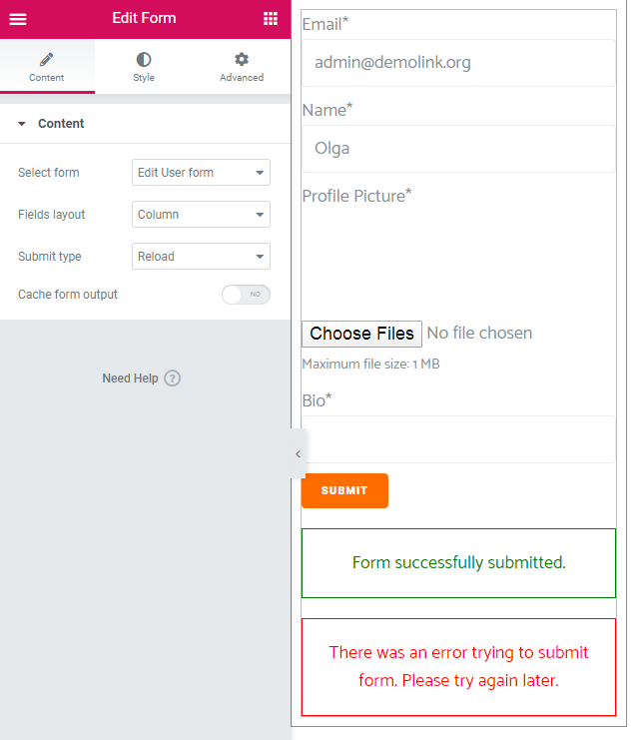Click the gear Advanced icon
637x740 pixels.
point(242,60)
